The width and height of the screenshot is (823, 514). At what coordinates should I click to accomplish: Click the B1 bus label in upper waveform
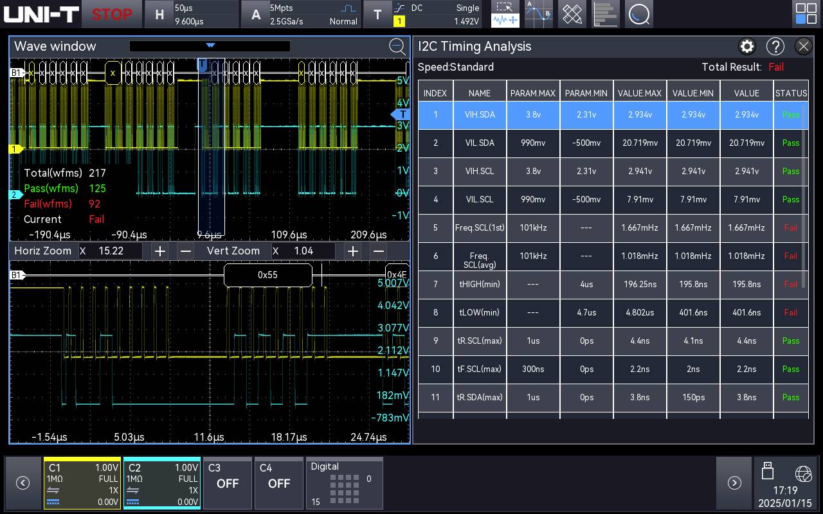pyautogui.click(x=16, y=73)
